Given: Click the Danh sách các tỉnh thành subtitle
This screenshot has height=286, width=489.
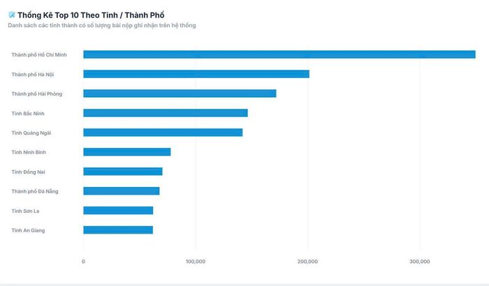Looking at the screenshot, I should tap(102, 26).
